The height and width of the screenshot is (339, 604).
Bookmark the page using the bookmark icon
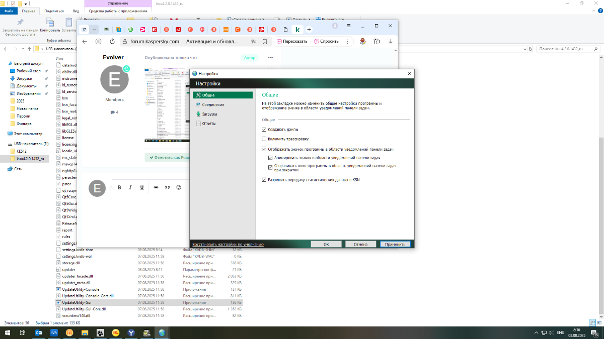coord(264,42)
